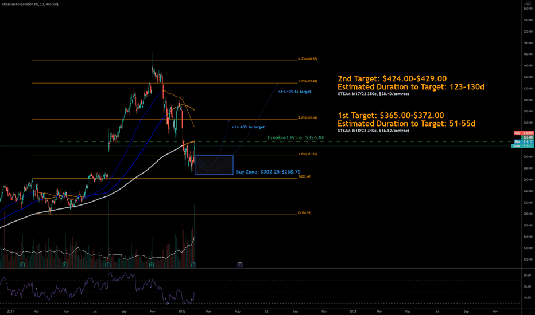The image size is (535, 315).
Task: Click the 40.00 RSI scale label
Action: (x=527, y=298)
